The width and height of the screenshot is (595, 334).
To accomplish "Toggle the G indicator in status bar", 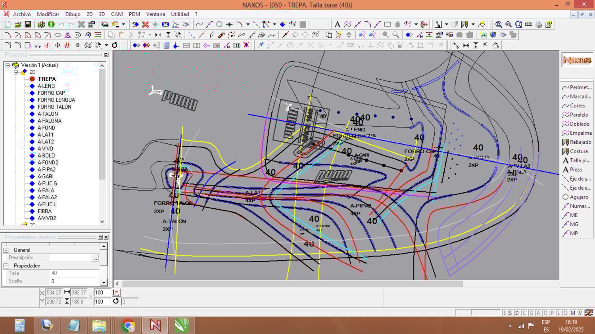I will coord(531,313).
